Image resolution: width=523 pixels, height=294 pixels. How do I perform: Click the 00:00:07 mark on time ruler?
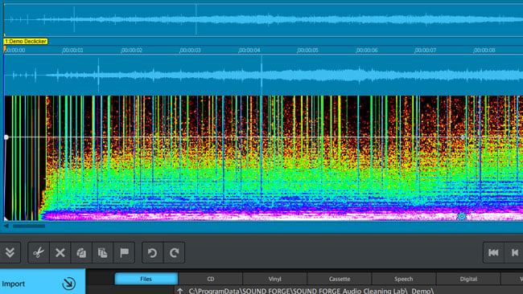coord(426,51)
